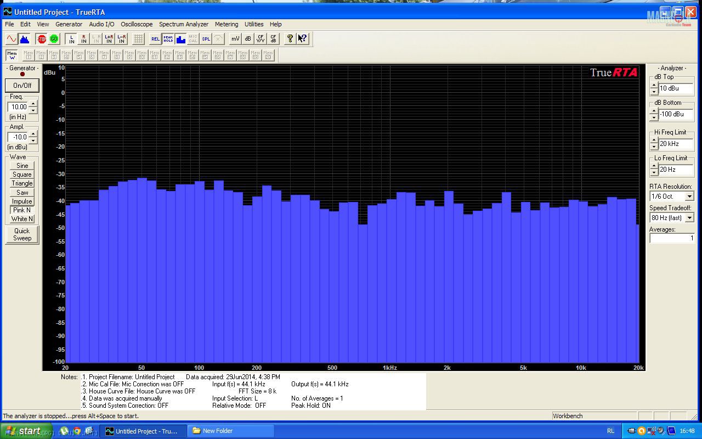Viewport: 702px width, 439px height.
Task: Click the Mem W memory icon
Action: coord(12,55)
